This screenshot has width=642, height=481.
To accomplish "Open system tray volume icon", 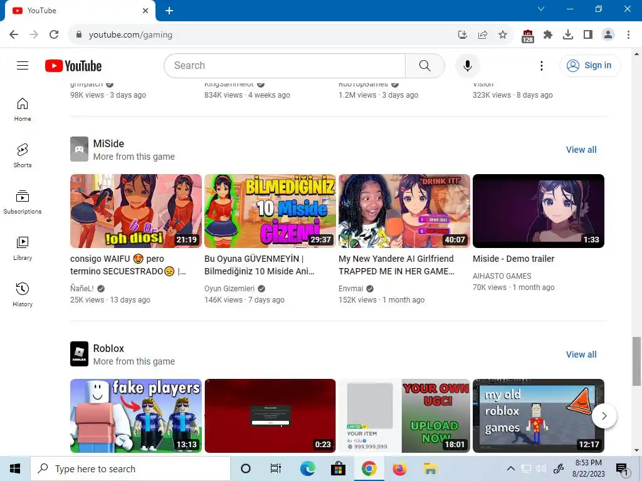I will 541,468.
